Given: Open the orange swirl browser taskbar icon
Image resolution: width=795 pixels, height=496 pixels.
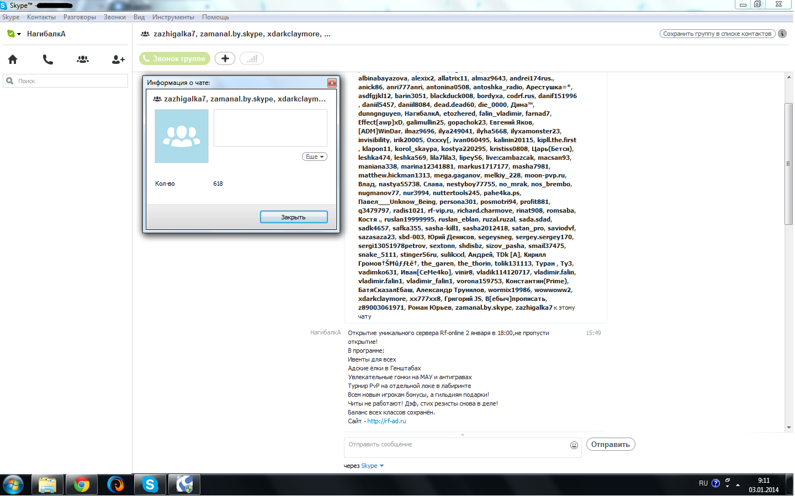Looking at the screenshot, I should pos(116,485).
